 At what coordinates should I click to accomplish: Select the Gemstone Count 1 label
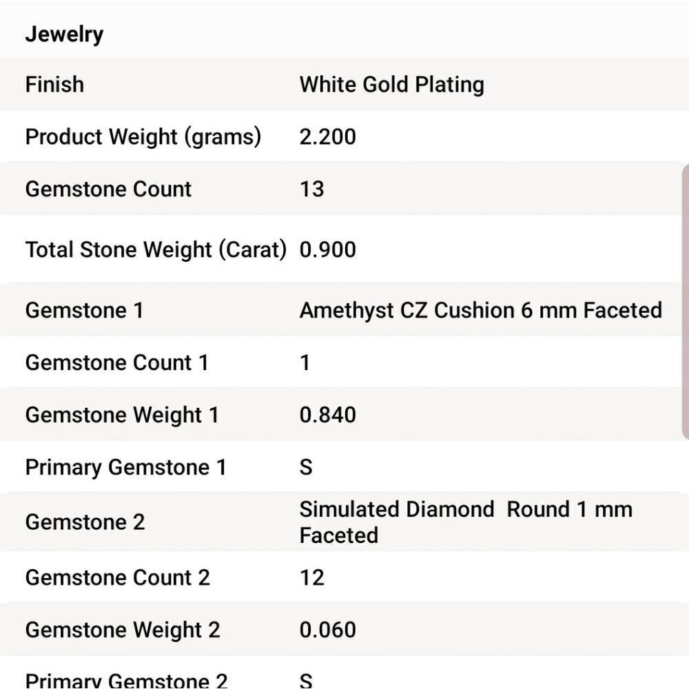click(x=116, y=362)
